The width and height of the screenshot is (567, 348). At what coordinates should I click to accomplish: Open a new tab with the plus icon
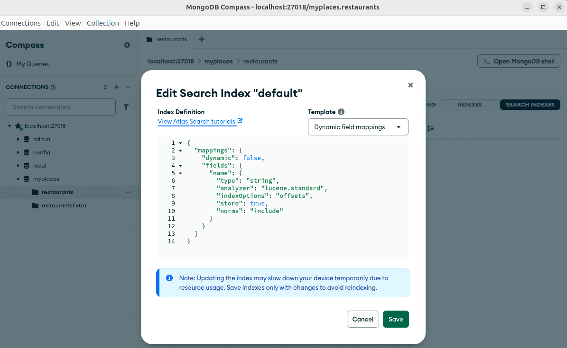(x=201, y=39)
